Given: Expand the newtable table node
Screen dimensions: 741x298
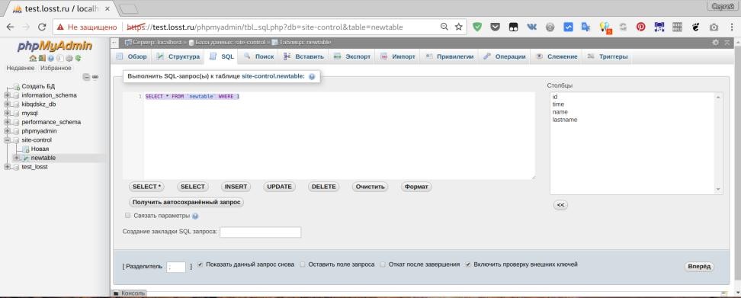Looking at the screenshot, I should click(x=16, y=158).
